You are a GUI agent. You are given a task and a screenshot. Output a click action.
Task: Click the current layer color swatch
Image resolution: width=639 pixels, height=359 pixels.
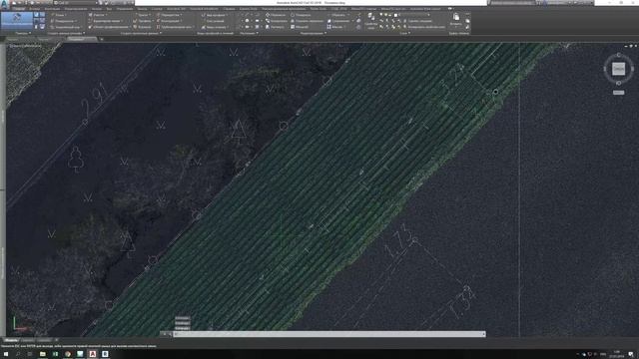click(x=395, y=15)
